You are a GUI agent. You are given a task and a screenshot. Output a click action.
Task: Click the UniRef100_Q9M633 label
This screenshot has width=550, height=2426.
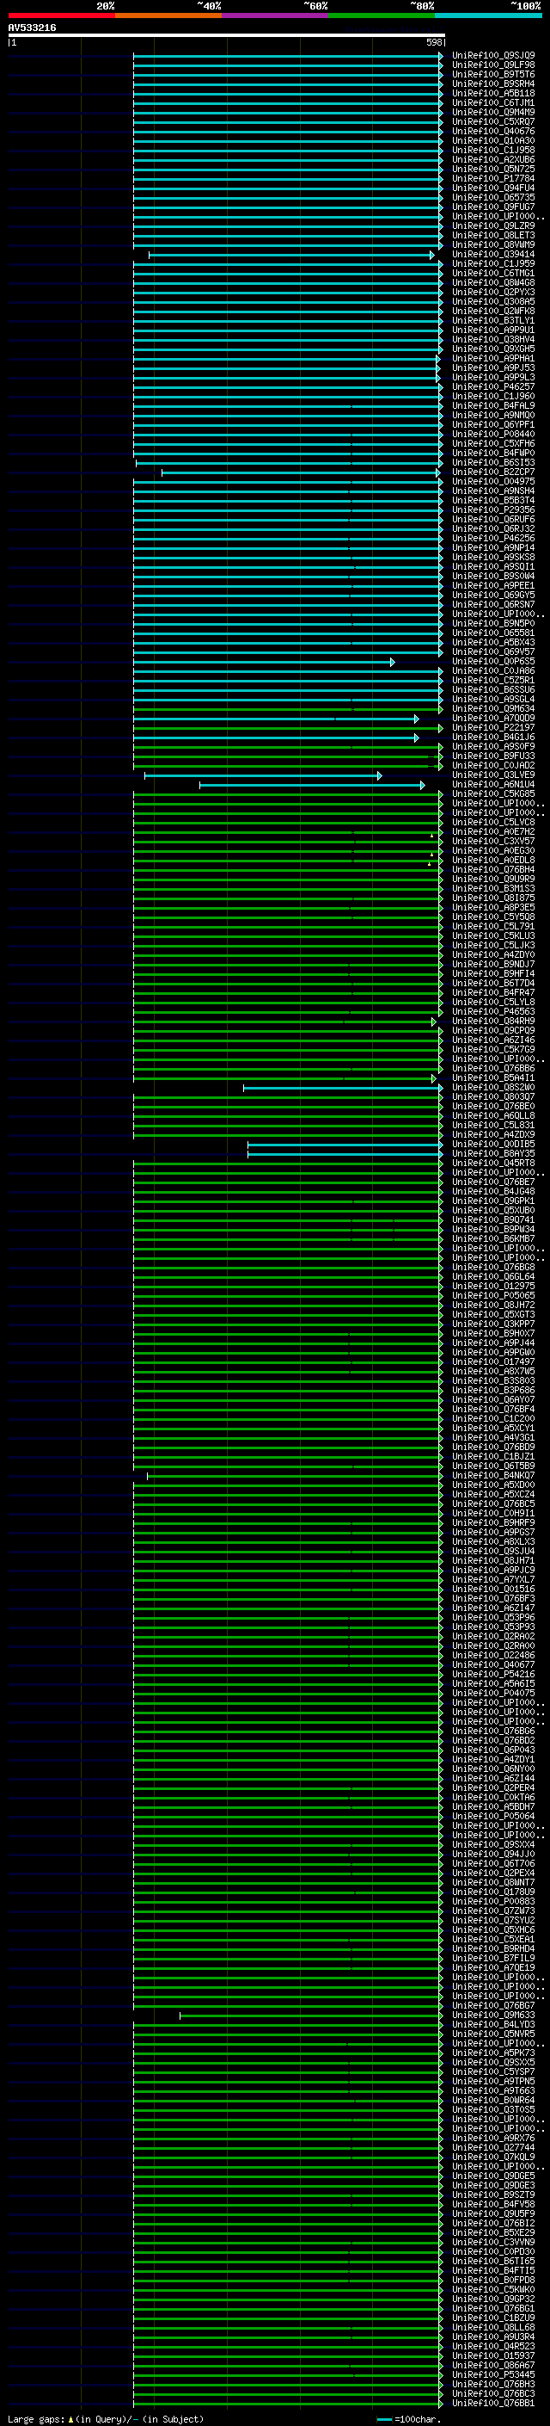pyautogui.click(x=493, y=2015)
